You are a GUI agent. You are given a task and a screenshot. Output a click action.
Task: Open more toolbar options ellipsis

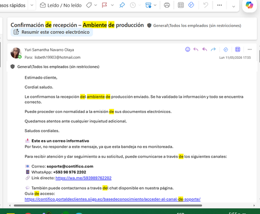pos(219,5)
